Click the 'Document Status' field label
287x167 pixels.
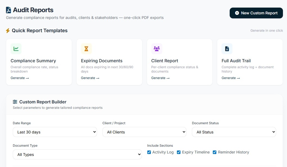(205, 123)
